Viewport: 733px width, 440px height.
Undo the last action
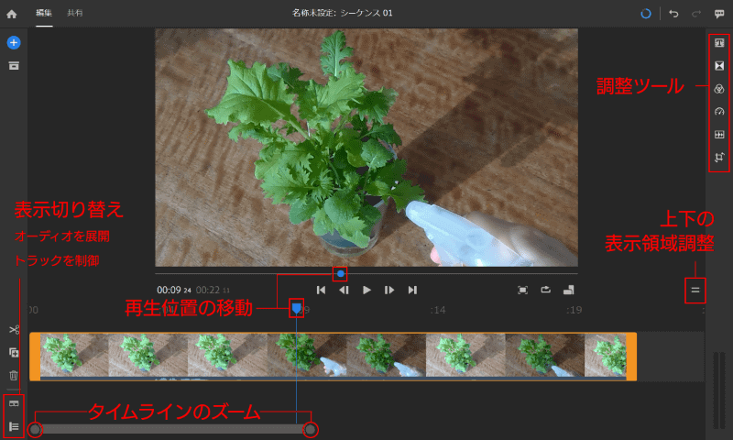click(673, 14)
